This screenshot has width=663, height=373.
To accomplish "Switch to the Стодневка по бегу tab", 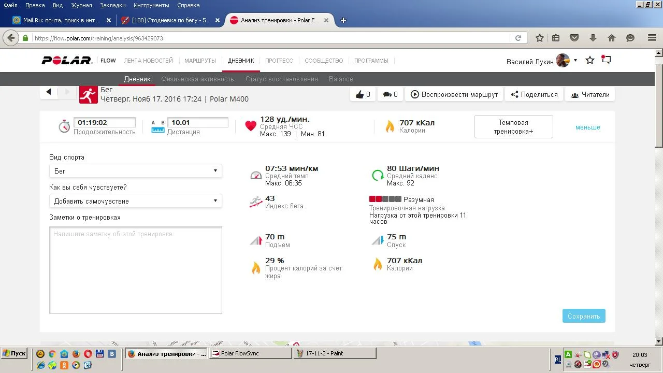I will coord(170,20).
